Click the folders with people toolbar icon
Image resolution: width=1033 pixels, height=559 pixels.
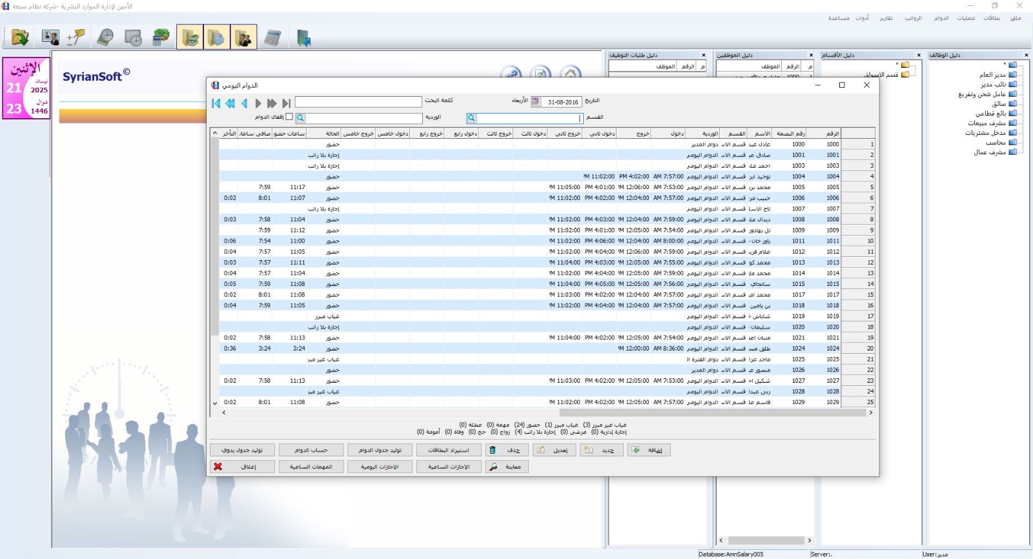coord(243,38)
